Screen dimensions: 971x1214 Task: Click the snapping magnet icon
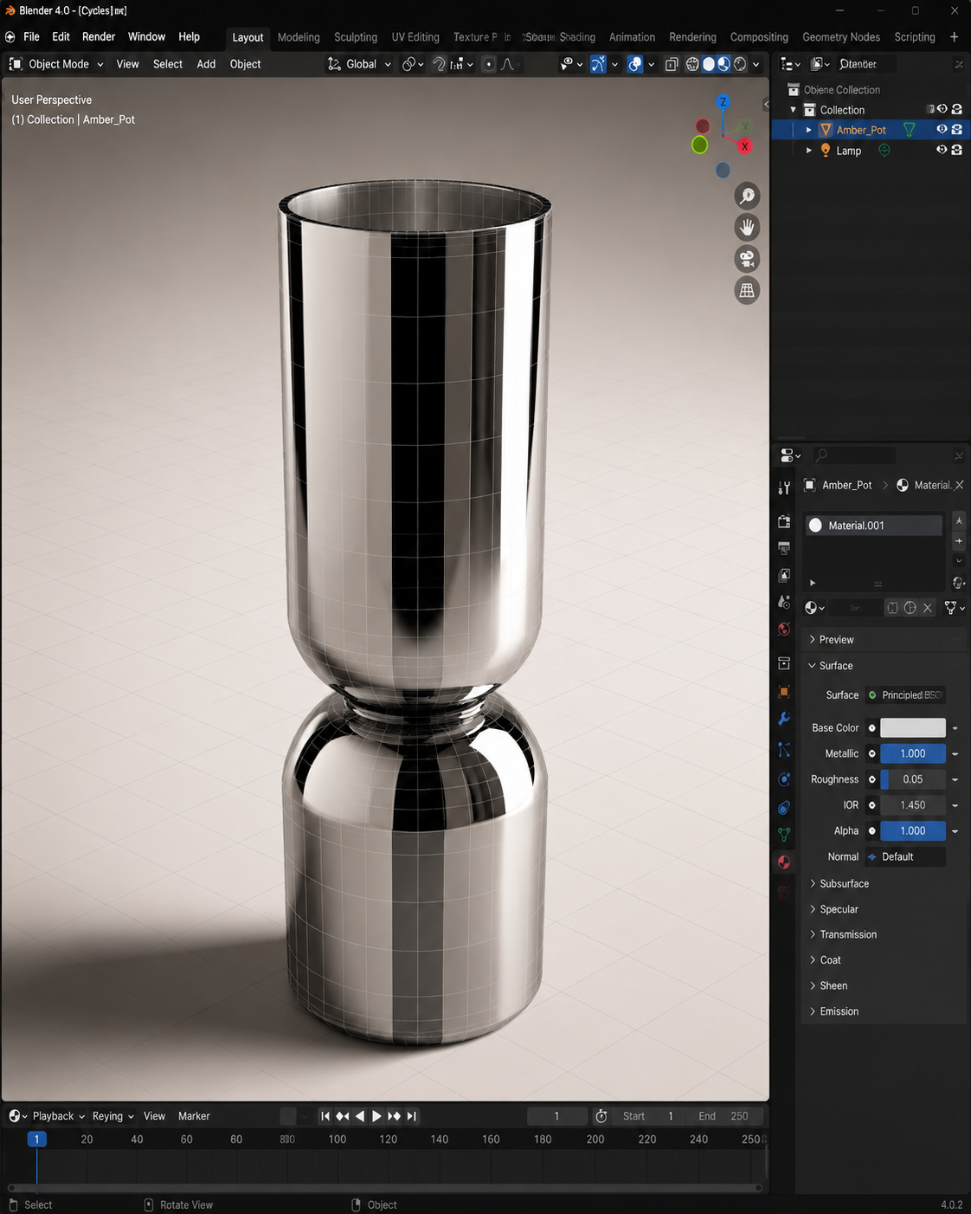[440, 64]
